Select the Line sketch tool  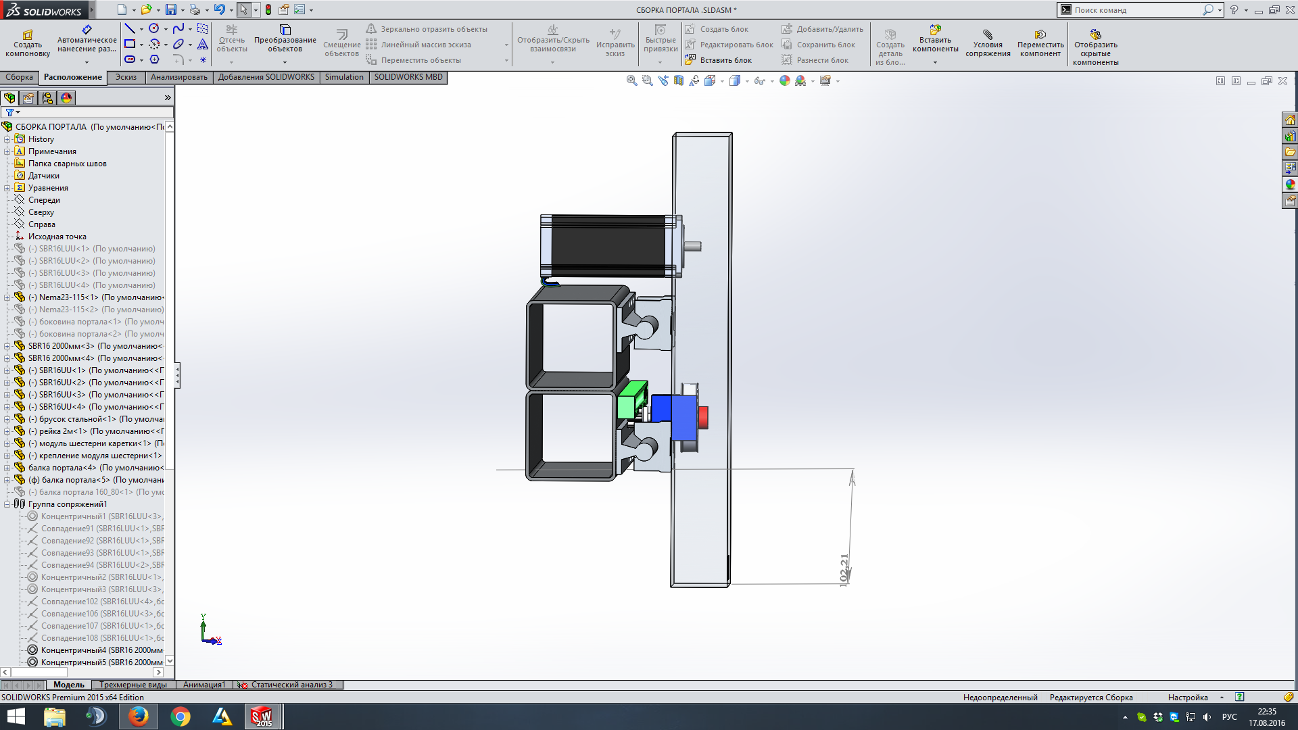click(130, 28)
